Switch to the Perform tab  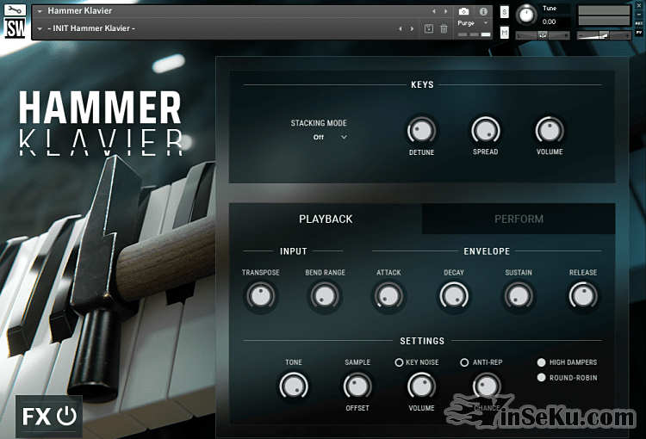[x=519, y=219]
